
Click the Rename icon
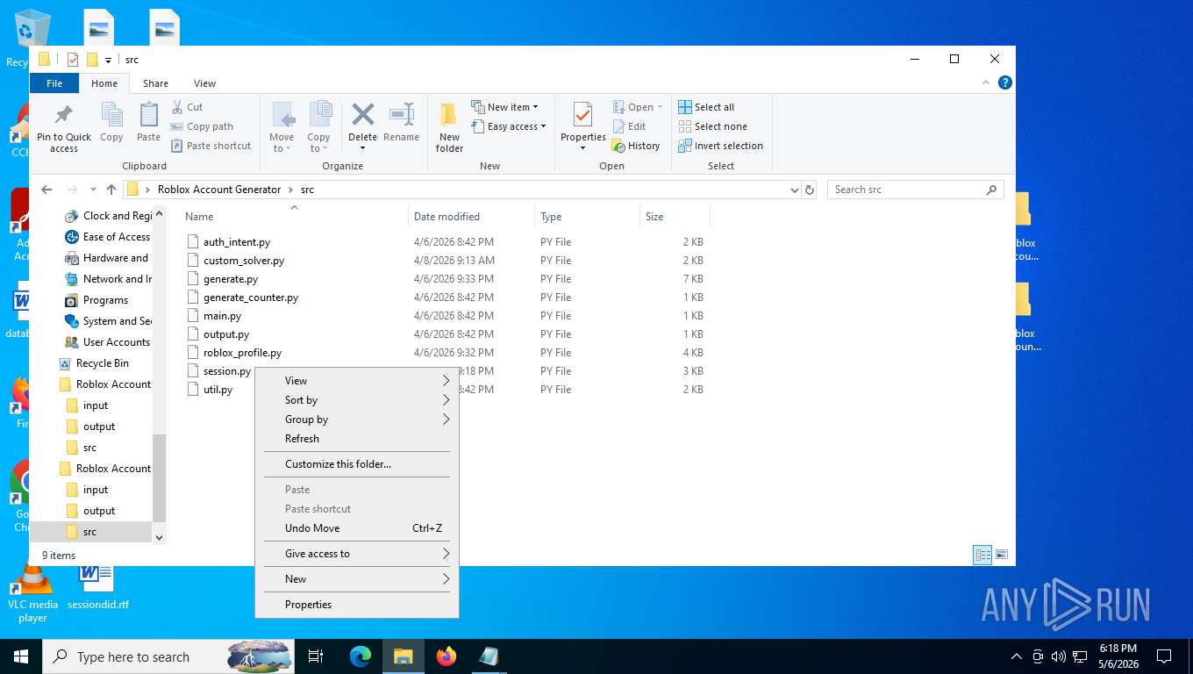[x=401, y=114]
